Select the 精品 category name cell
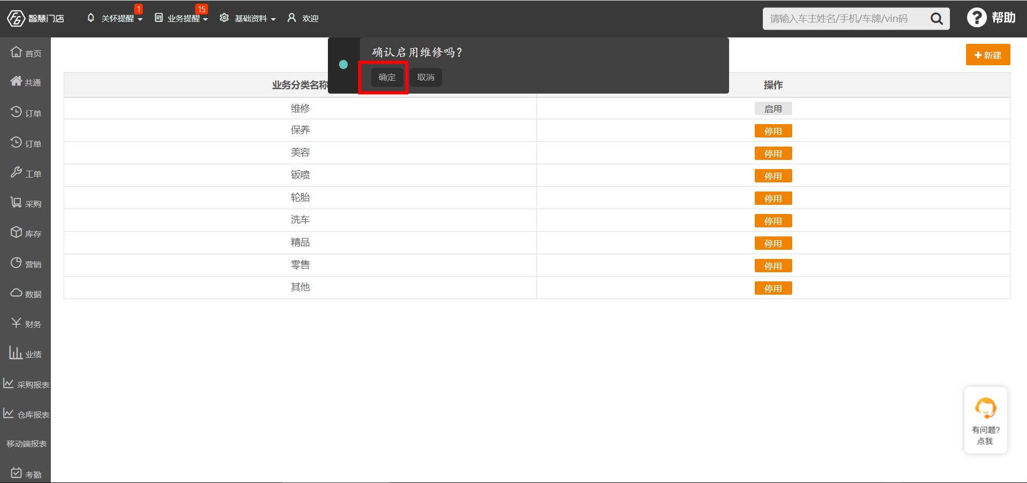 300,242
